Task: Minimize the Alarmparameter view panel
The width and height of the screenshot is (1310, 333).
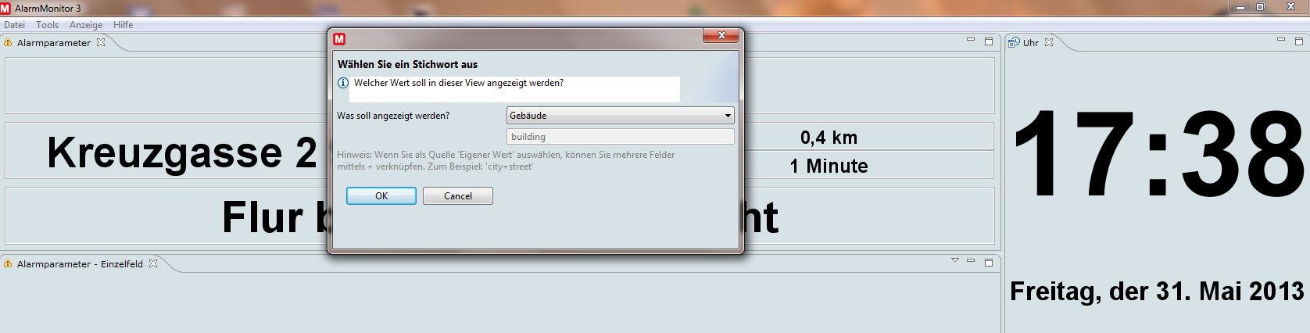Action: pos(971,40)
